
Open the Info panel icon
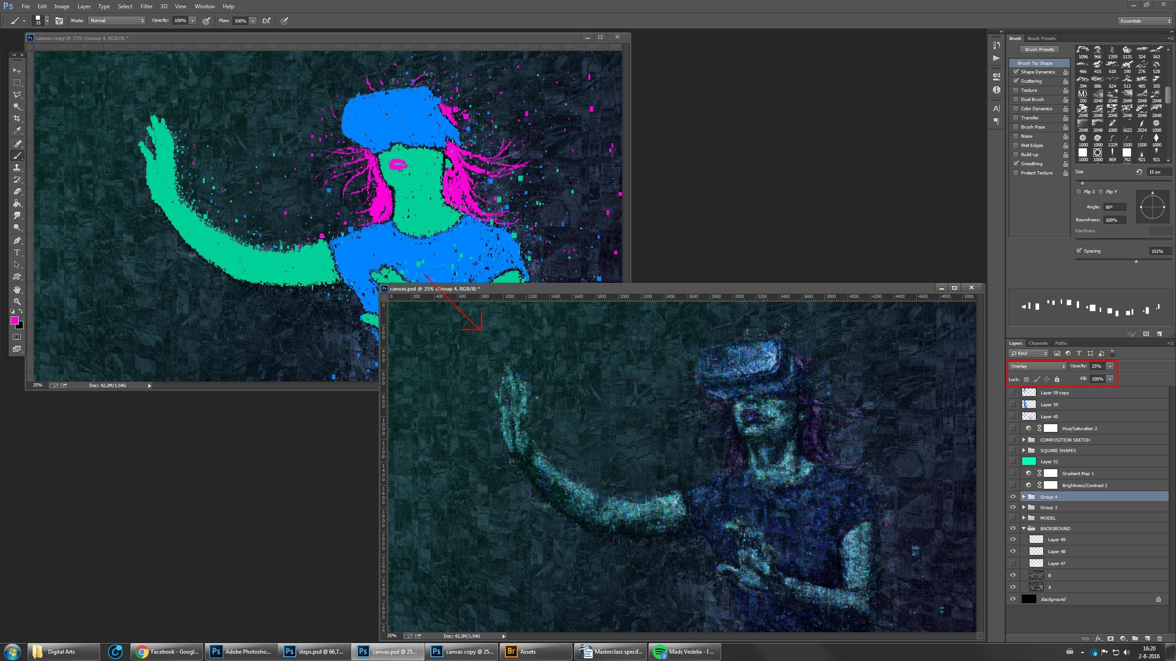(996, 90)
